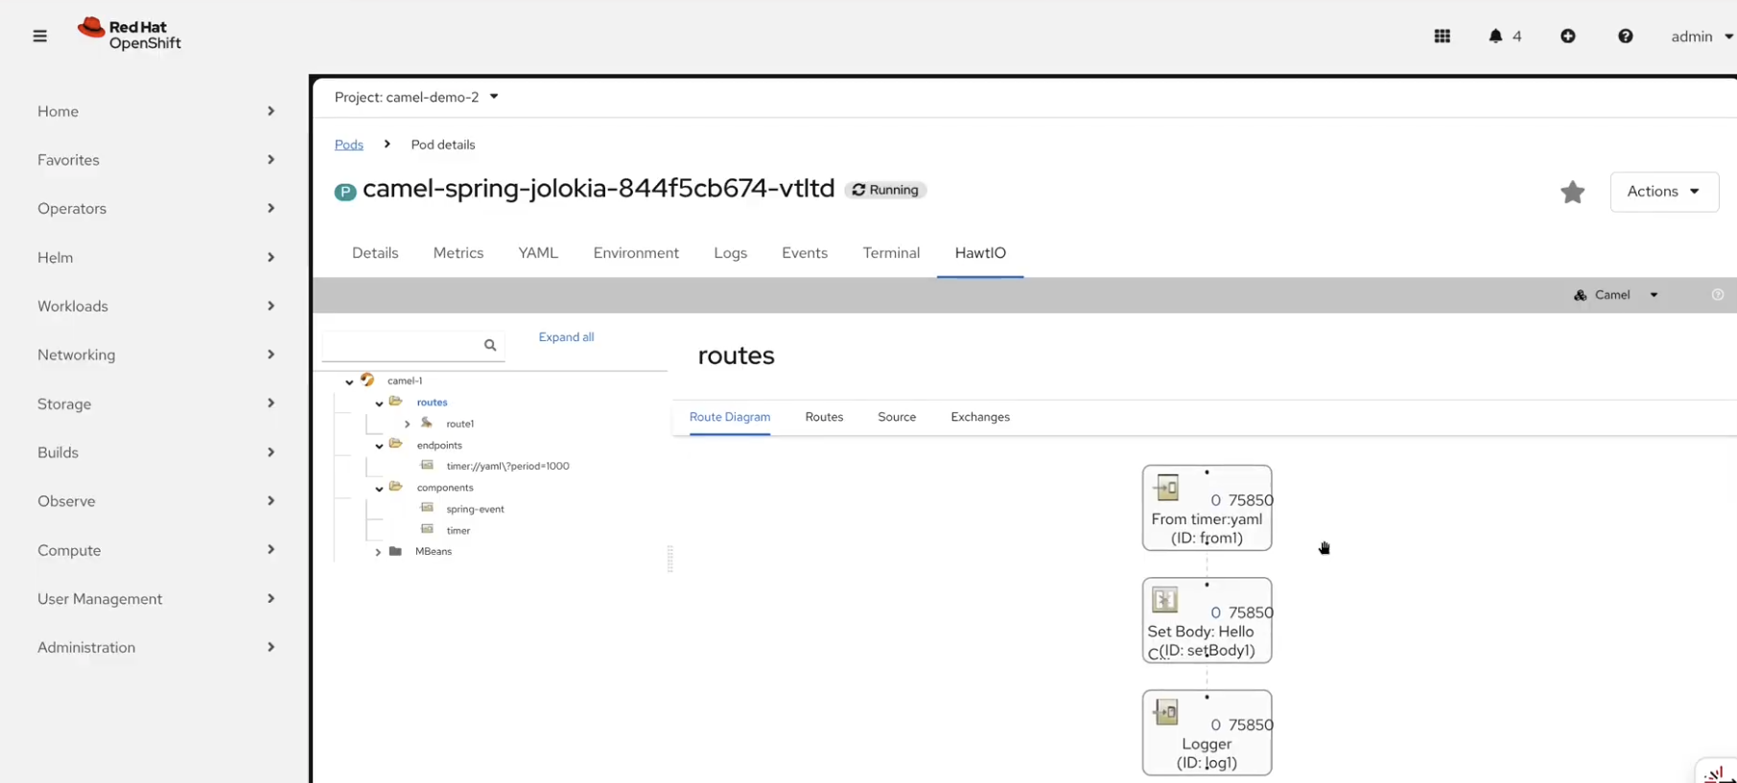Collapse the camel-1 tree node
1737x783 pixels.
tap(349, 381)
